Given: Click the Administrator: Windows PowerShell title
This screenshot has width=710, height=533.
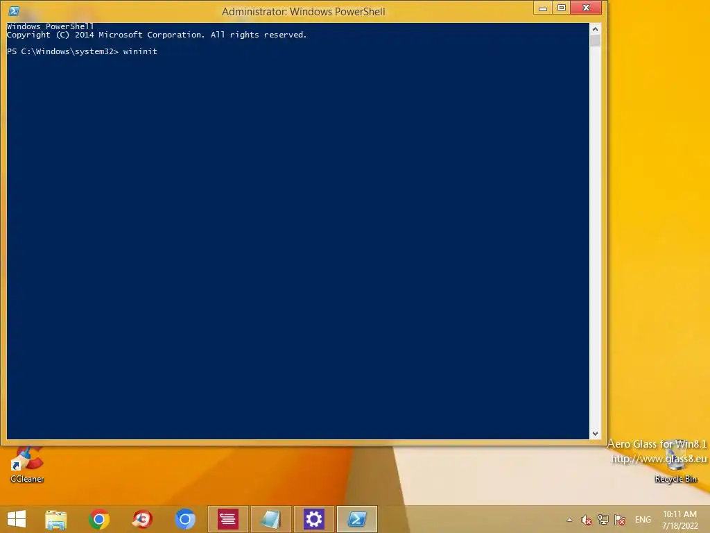Looking at the screenshot, I should [304, 11].
